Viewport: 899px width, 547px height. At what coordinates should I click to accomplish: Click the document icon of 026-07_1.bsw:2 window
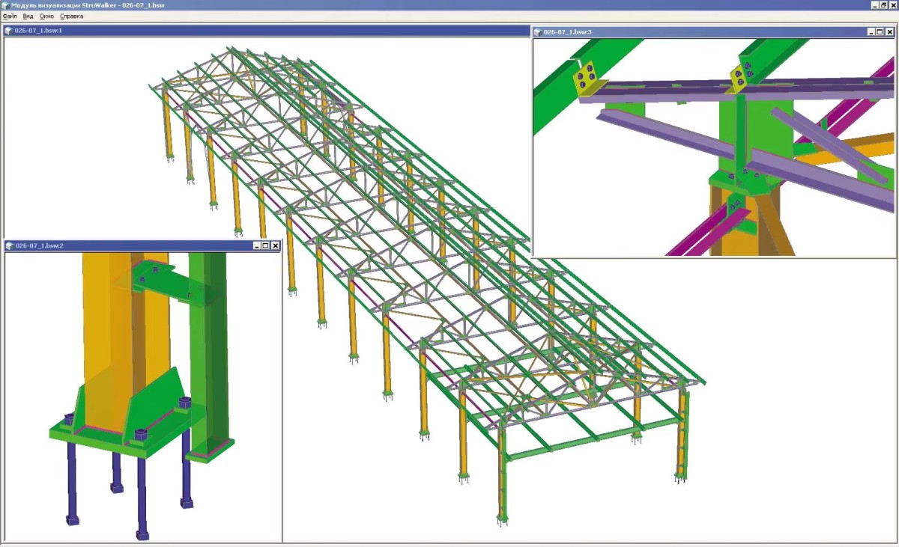[x=10, y=245]
